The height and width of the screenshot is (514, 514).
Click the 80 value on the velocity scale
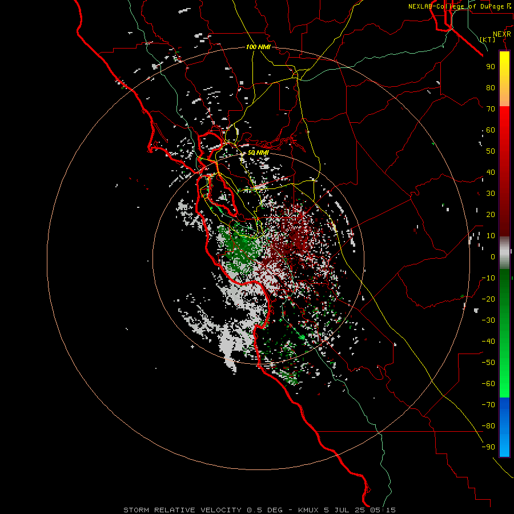tap(491, 88)
